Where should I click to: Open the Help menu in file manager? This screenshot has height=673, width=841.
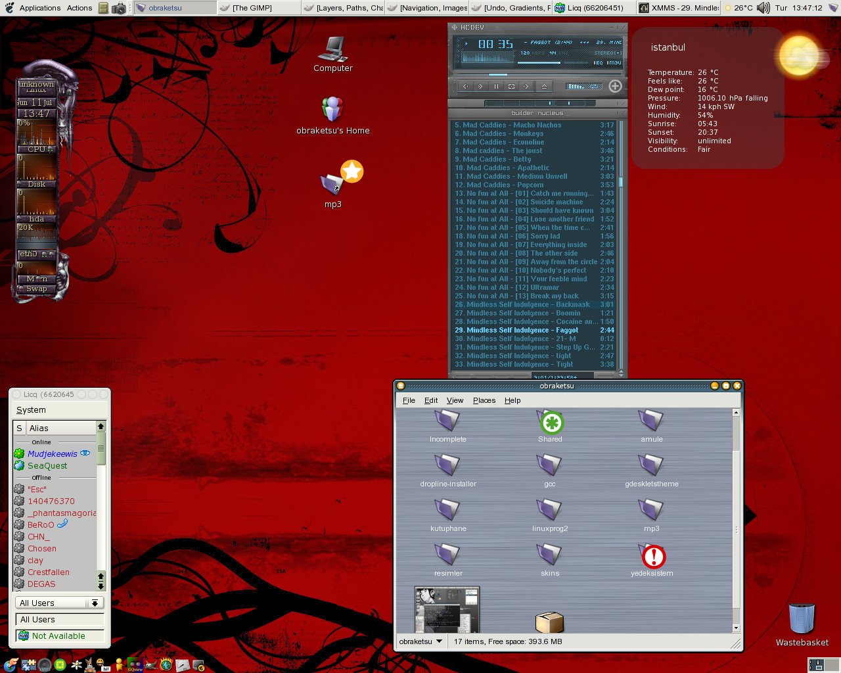pos(512,400)
